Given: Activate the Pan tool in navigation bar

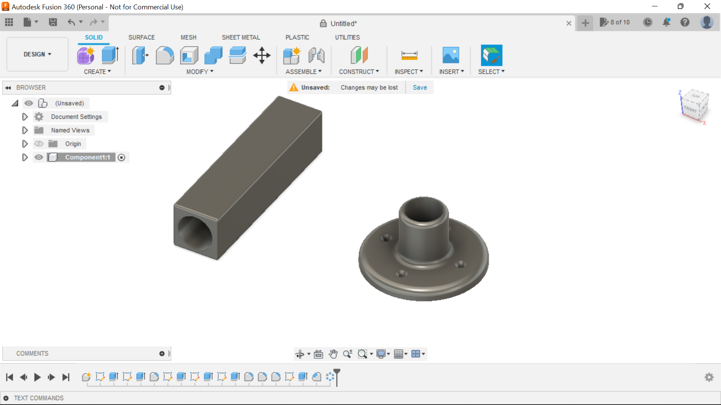Looking at the screenshot, I should [333, 354].
